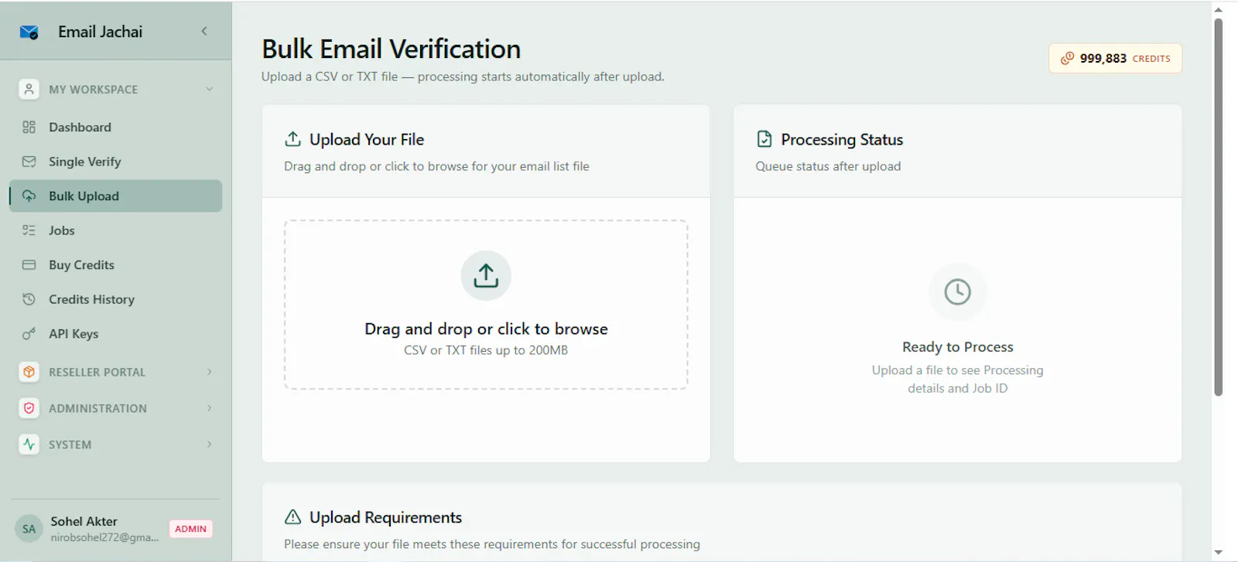Viewport: 1238px width, 562px height.
Task: Select Bulk Upload in sidebar
Action: (x=115, y=196)
